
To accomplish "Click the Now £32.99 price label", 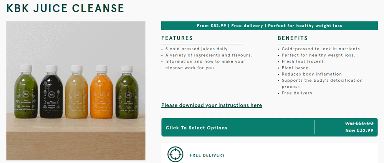I will (359, 130).
